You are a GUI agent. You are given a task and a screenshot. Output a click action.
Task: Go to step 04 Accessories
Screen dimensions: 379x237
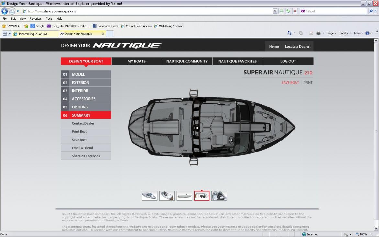[x=86, y=99]
